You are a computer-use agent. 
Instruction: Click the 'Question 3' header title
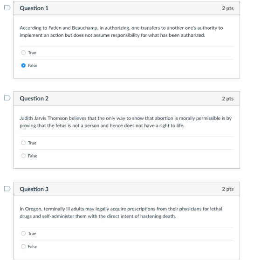click(x=34, y=189)
